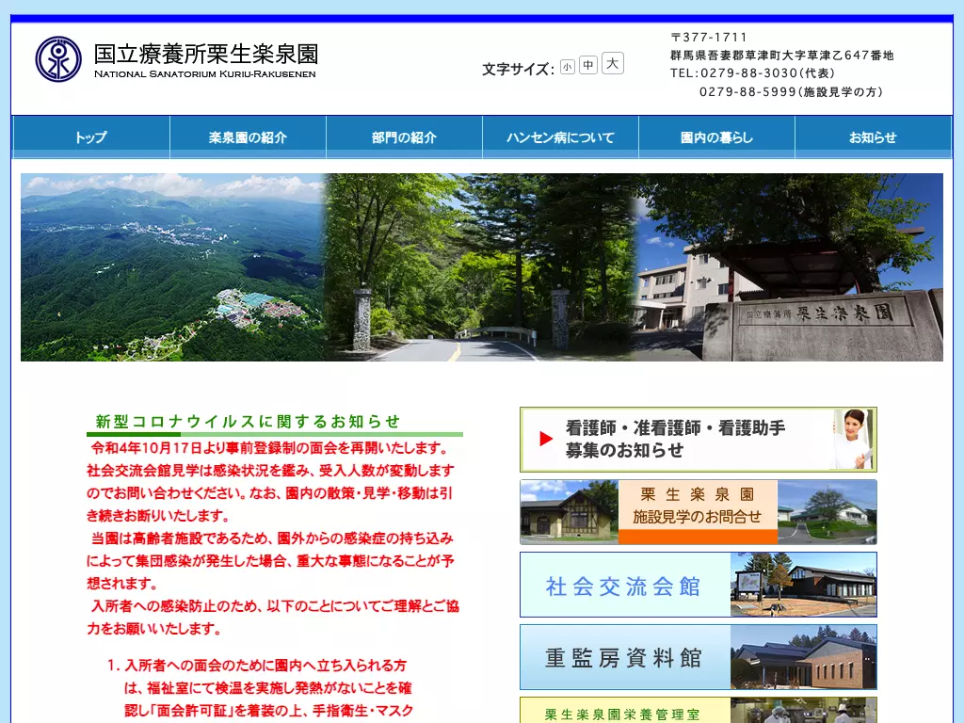Open the 部門の紹介 menu item
Viewport: 964px width, 723px height.
click(404, 137)
